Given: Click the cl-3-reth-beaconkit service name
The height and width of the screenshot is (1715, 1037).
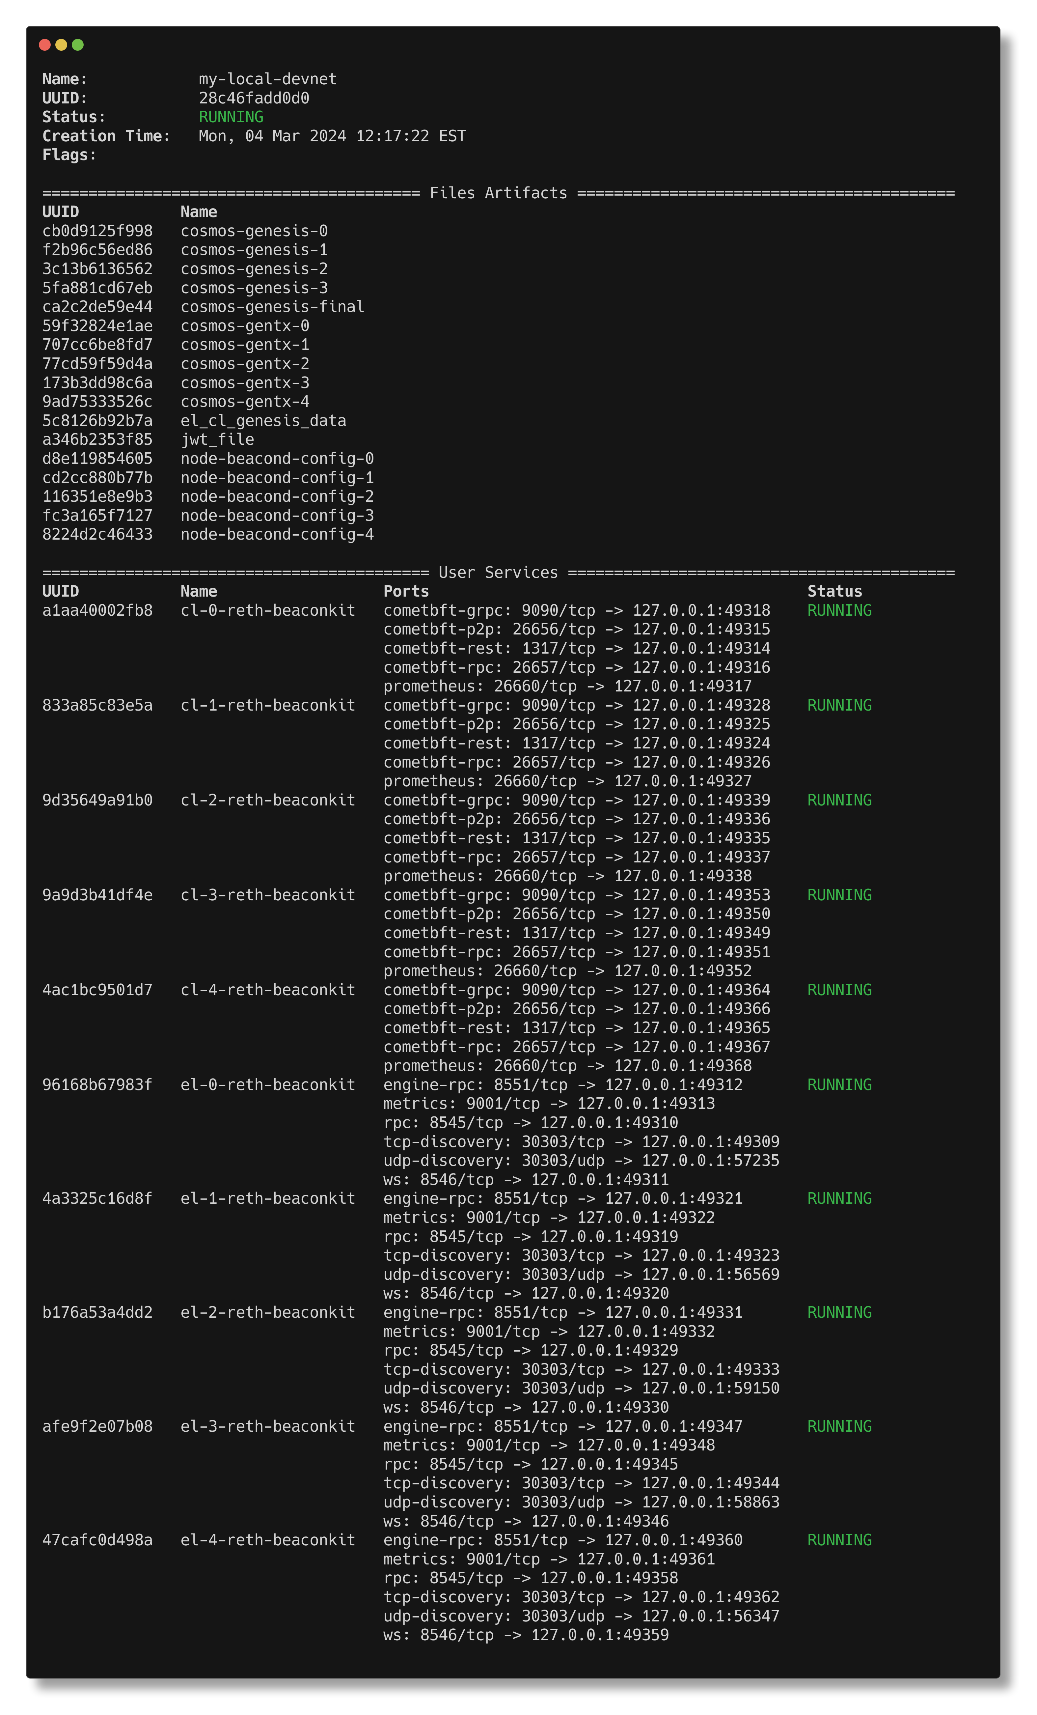Looking at the screenshot, I should (x=268, y=894).
